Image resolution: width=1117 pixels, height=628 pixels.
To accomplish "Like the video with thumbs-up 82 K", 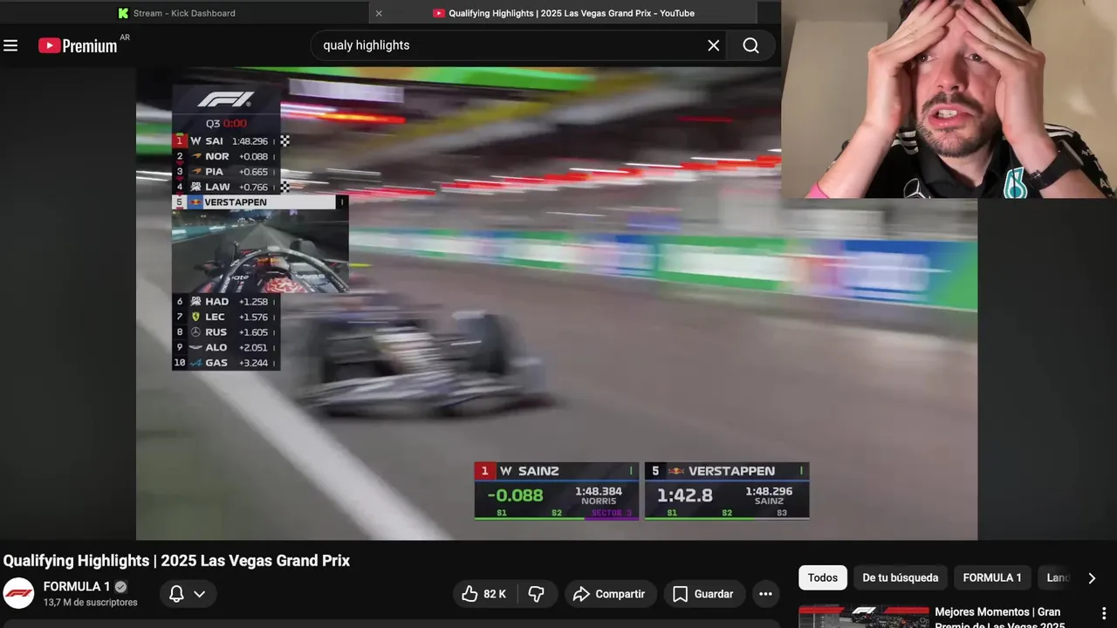I will click(x=484, y=594).
